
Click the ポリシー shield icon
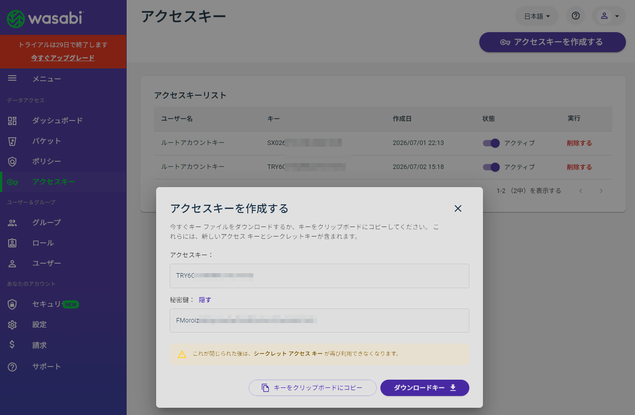[12, 161]
